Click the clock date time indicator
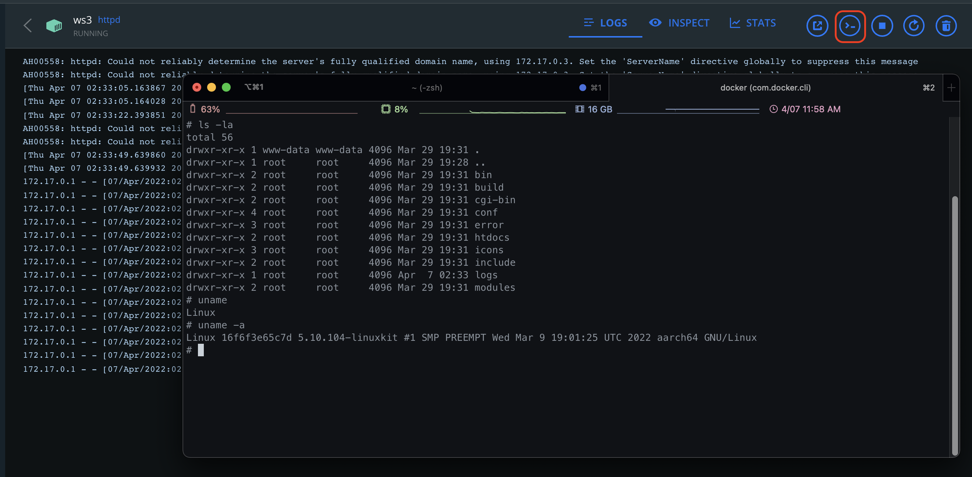Viewport: 972px width, 477px height. click(805, 109)
